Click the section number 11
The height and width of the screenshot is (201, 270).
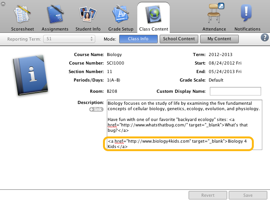pos(109,72)
